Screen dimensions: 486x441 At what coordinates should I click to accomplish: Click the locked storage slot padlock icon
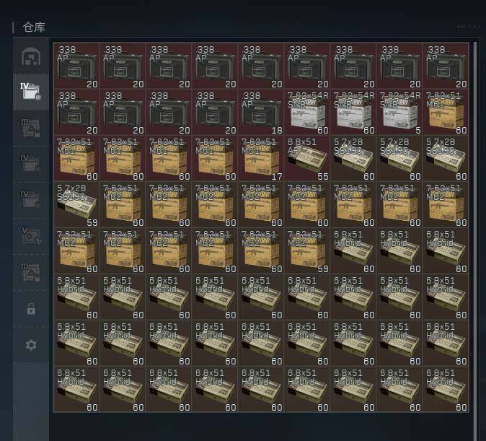30,309
